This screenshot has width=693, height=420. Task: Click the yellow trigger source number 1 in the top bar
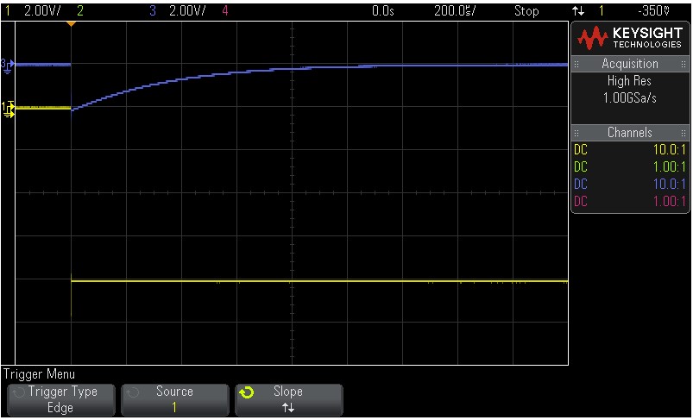click(x=601, y=11)
